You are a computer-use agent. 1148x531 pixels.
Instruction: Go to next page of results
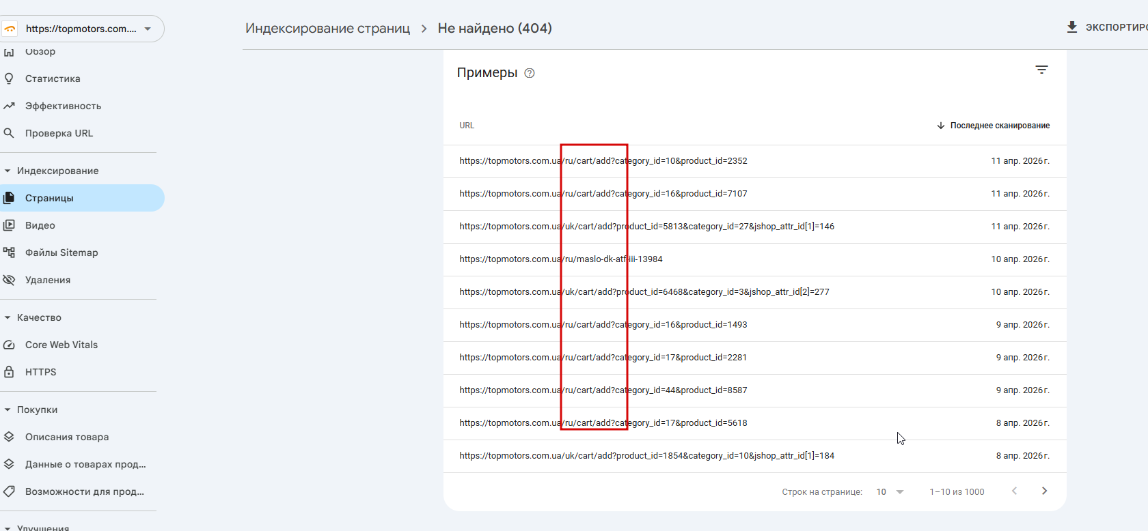pos(1044,491)
